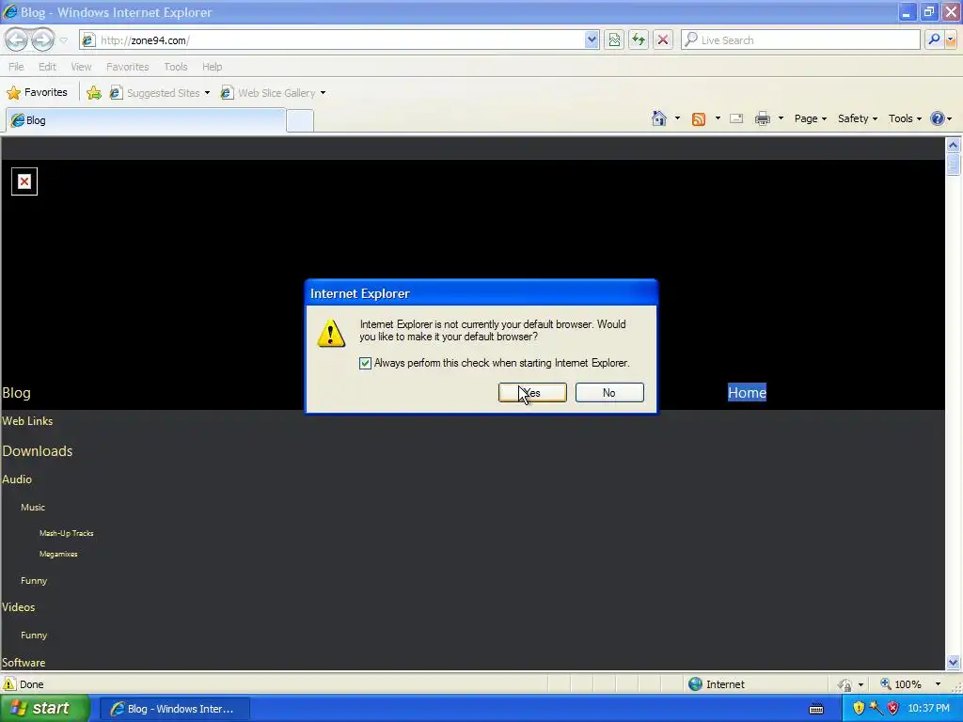Open the Tools menu in menu bar
963x722 pixels.
coord(176,67)
